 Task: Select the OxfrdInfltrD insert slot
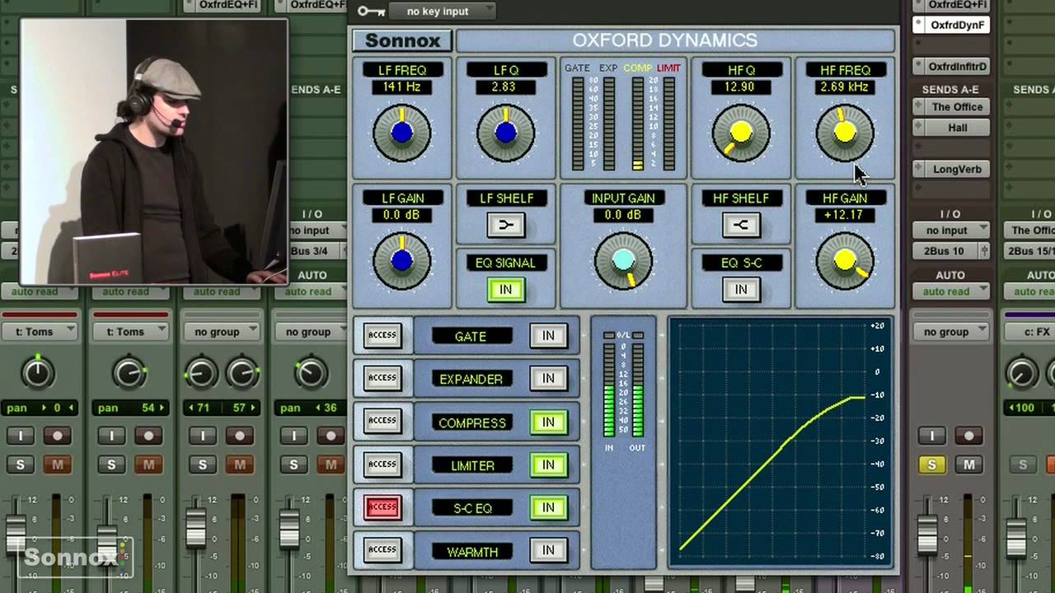[950, 67]
